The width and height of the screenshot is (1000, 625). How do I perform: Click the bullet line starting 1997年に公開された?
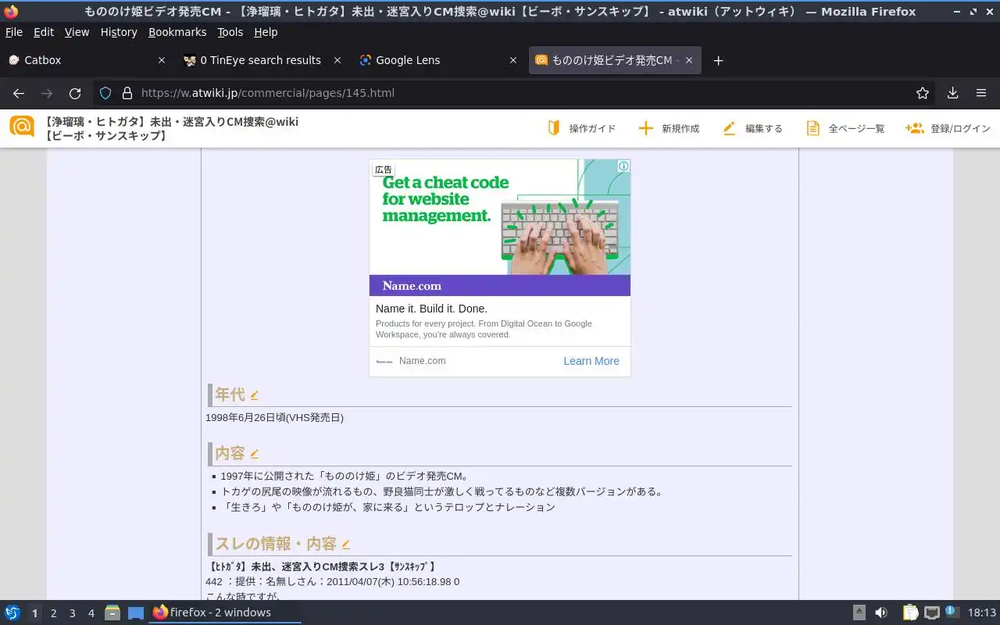click(345, 476)
